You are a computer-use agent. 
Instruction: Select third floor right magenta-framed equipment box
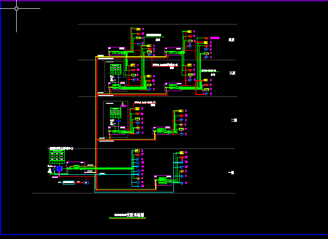173,86
